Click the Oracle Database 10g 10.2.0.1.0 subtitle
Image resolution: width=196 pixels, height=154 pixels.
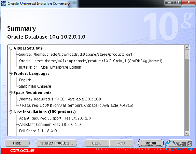coord(46,37)
